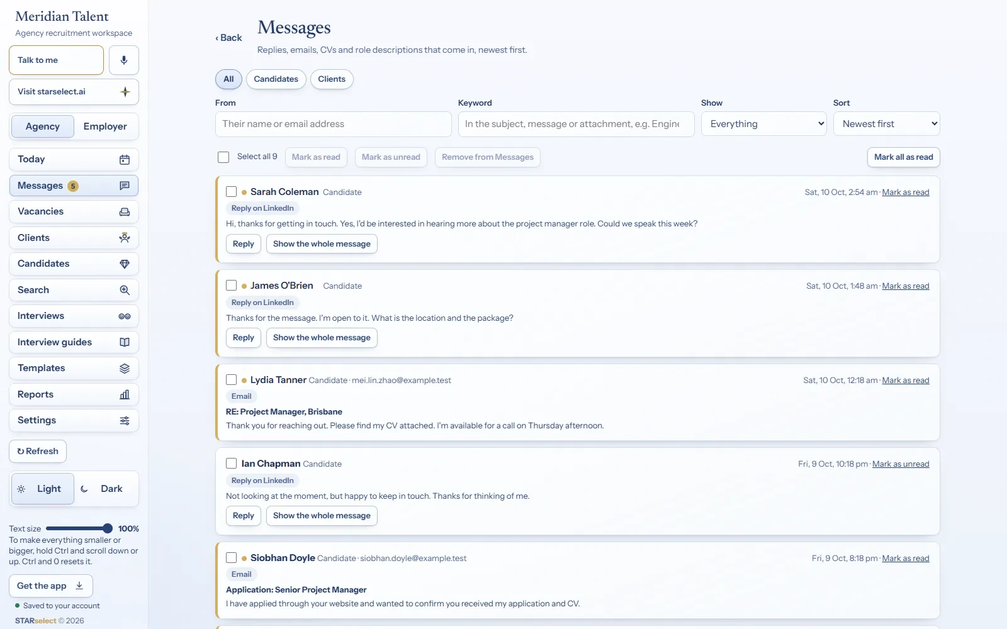Click the Get the app button
The width and height of the screenshot is (1007, 629).
(51, 586)
